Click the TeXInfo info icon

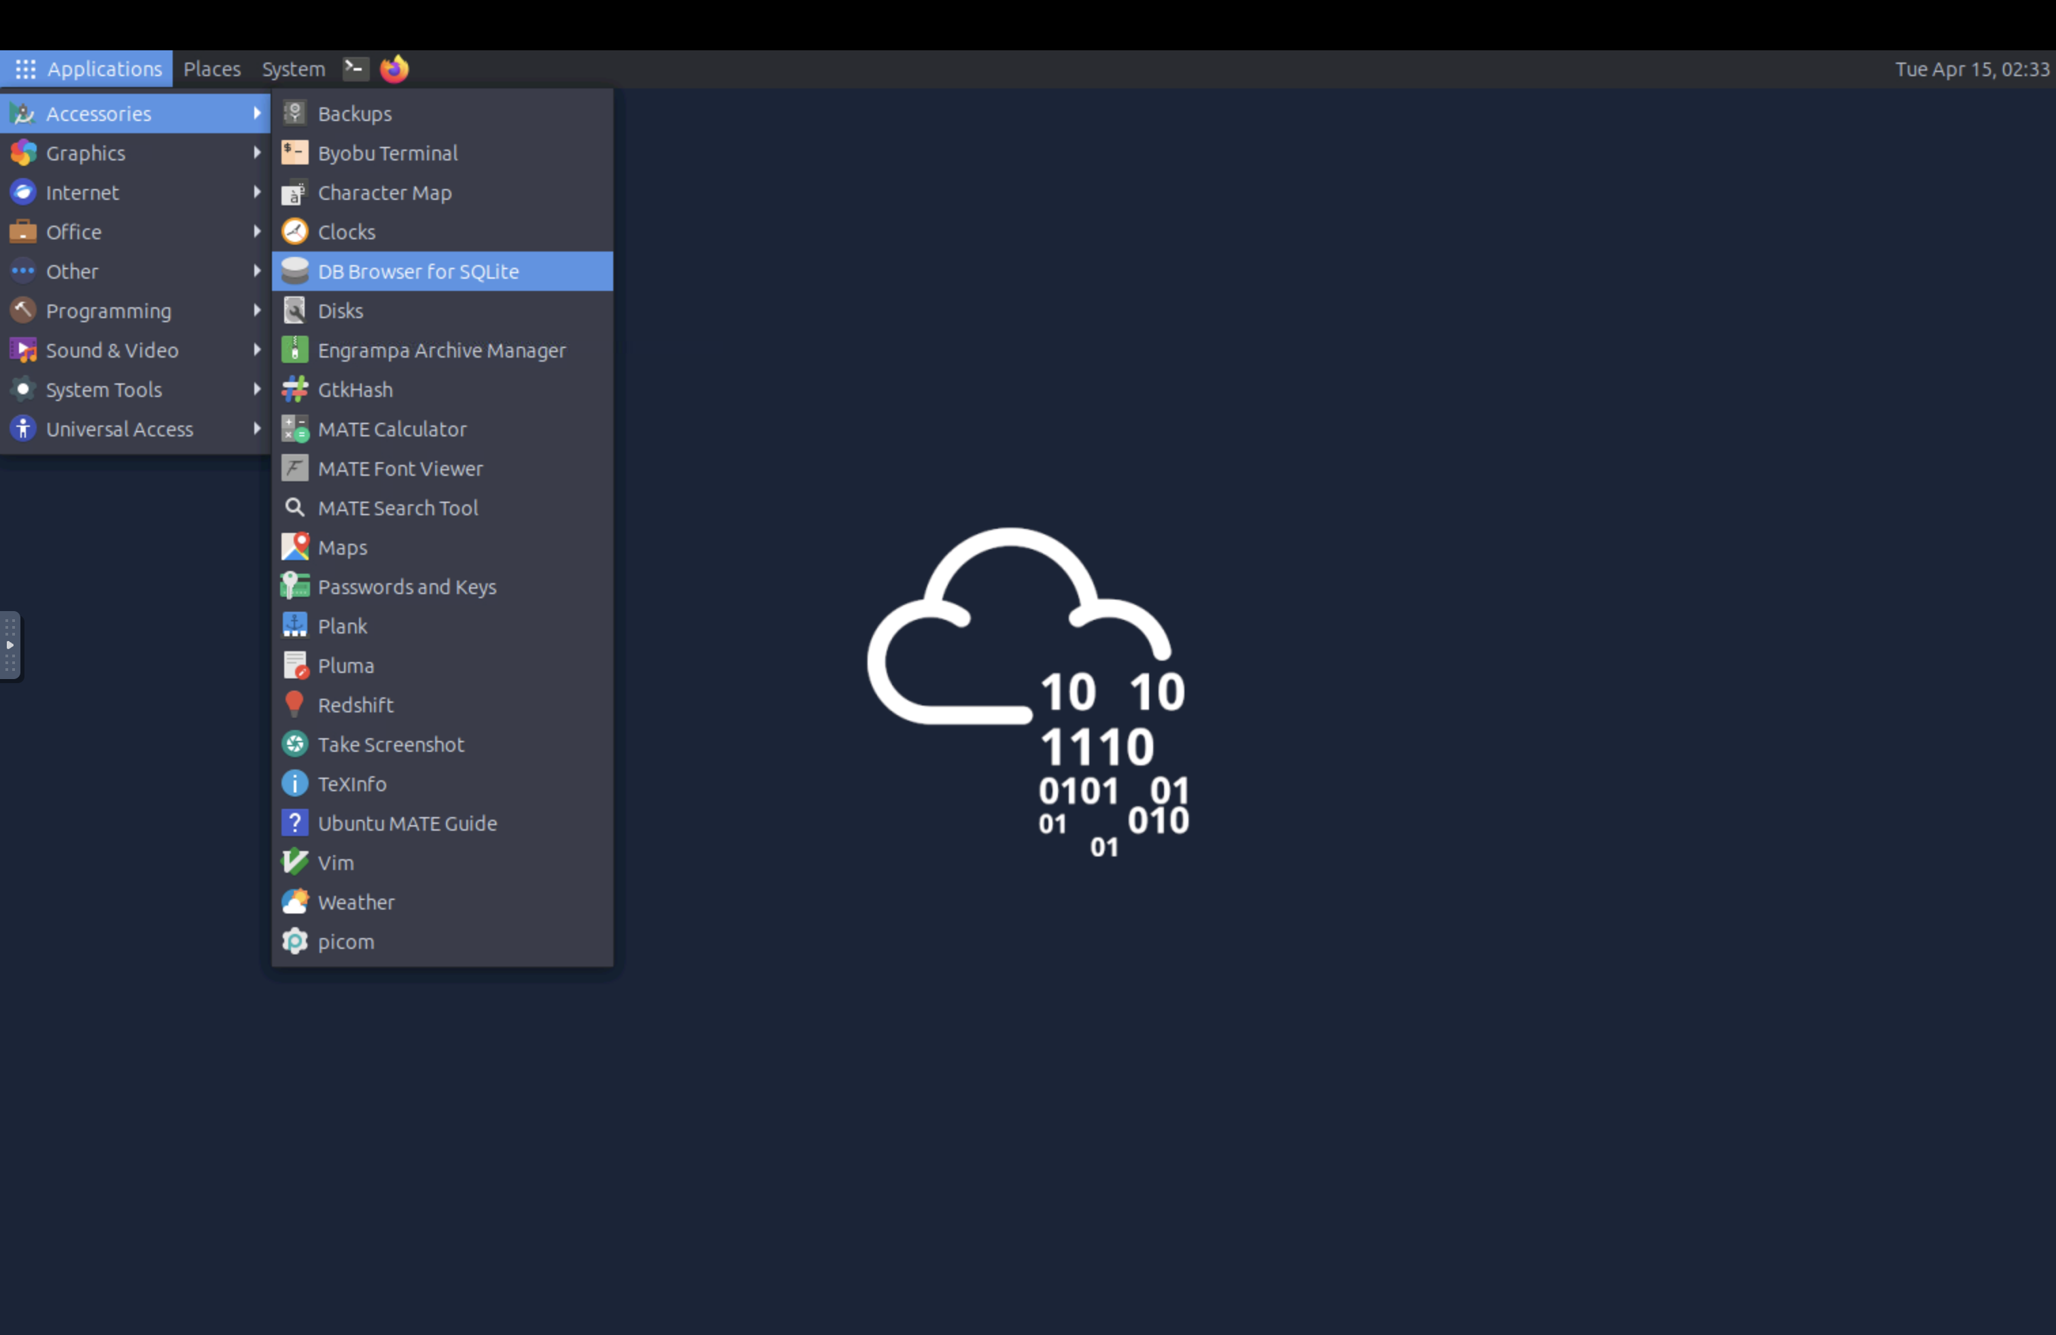294,784
